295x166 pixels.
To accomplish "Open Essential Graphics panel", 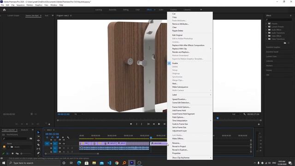I will coord(273,47).
